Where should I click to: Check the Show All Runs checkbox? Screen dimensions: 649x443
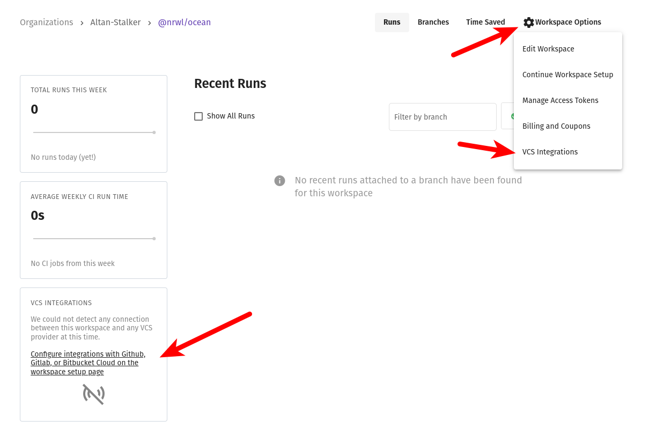click(x=198, y=116)
